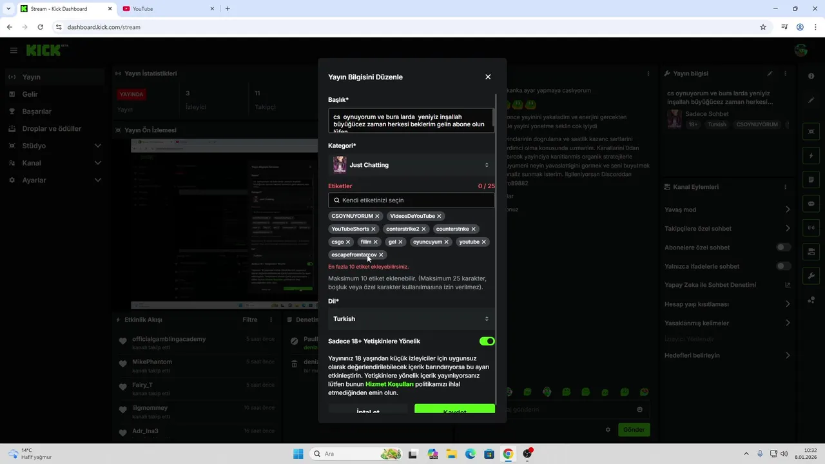Select the Stream - Kick Dashboard tab
The image size is (825, 464).
coord(66,9)
